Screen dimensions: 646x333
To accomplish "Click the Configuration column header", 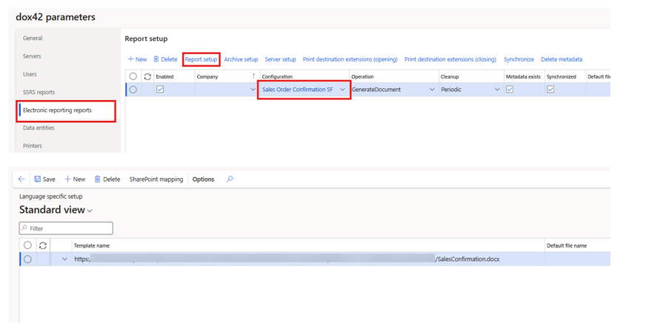I will point(277,76).
